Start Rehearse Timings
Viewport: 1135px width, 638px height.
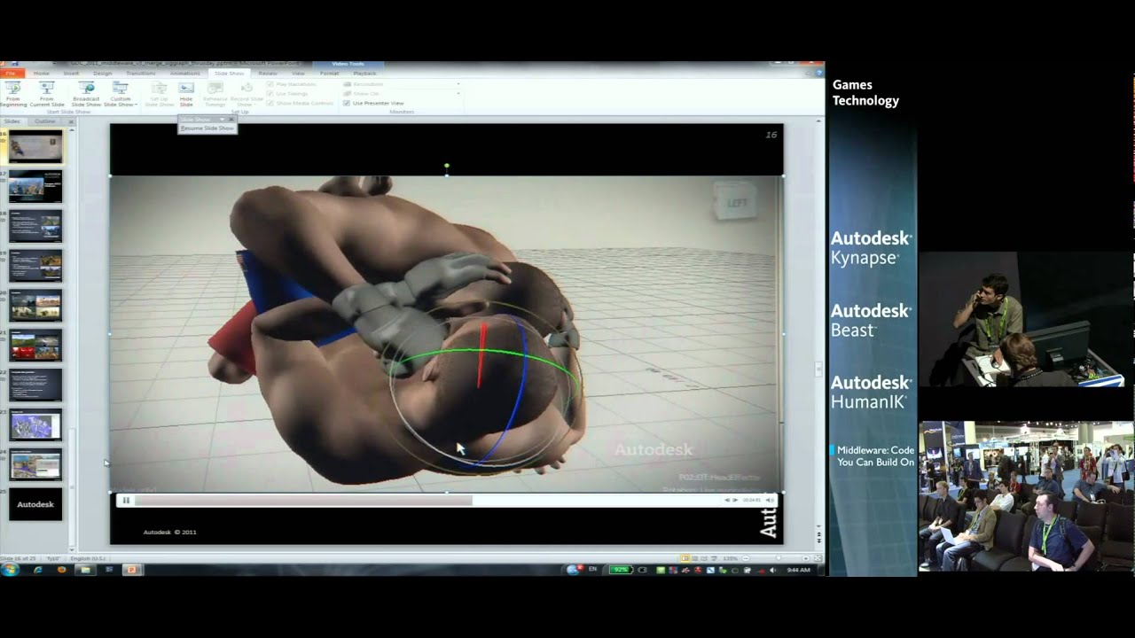[215, 94]
